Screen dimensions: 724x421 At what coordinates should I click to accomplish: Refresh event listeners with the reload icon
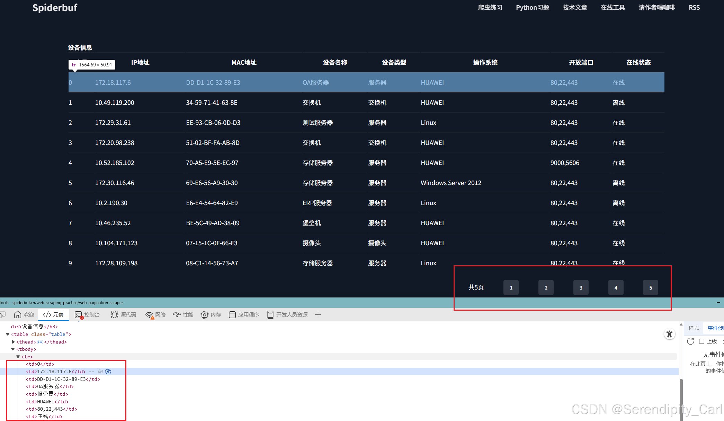coord(691,341)
